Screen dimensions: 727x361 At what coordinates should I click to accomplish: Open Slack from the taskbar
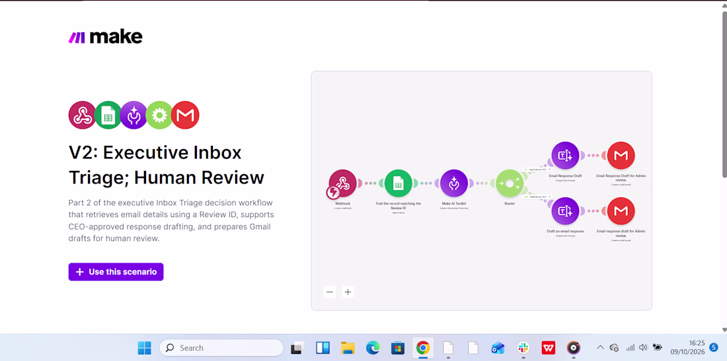click(x=523, y=348)
